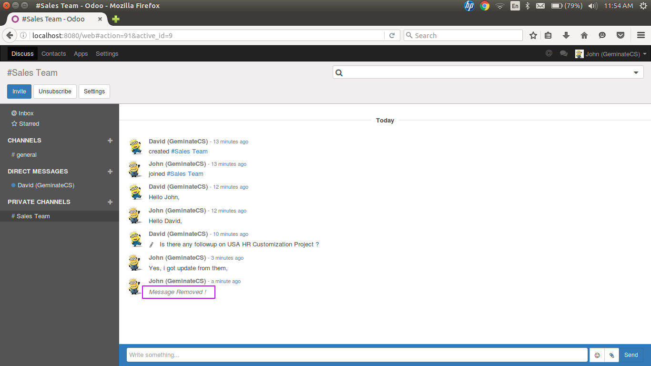
Task: Open the Settings menu in top navbar
Action: [x=107, y=53]
